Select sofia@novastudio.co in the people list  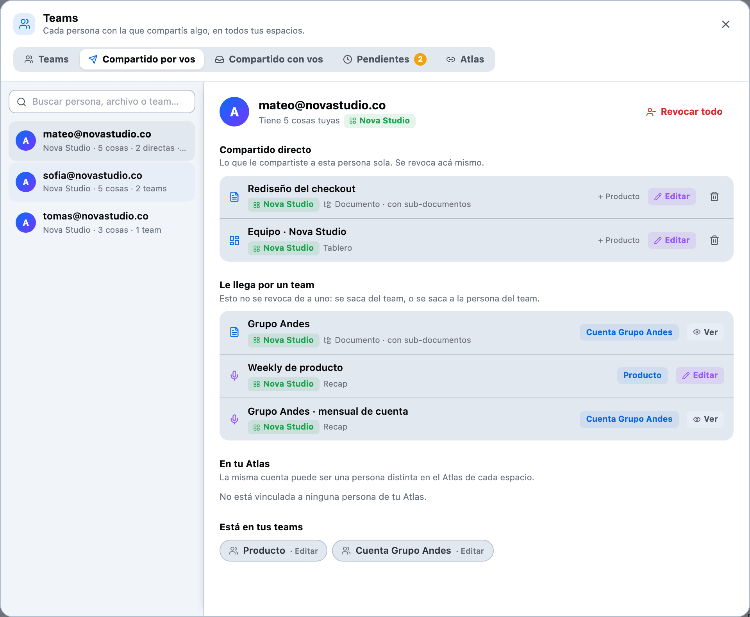(102, 182)
